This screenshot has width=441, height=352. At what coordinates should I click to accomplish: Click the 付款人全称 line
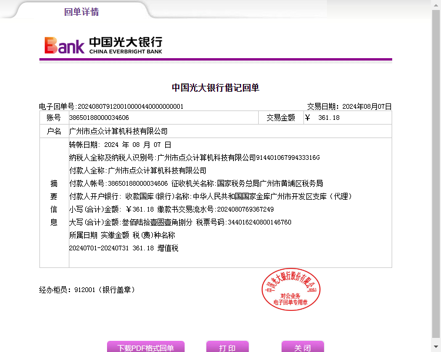[138, 170]
